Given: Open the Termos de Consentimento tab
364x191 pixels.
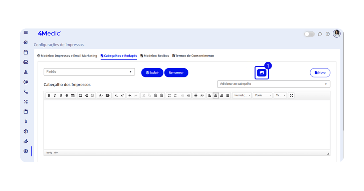Looking at the screenshot, I should pyautogui.click(x=193, y=56).
